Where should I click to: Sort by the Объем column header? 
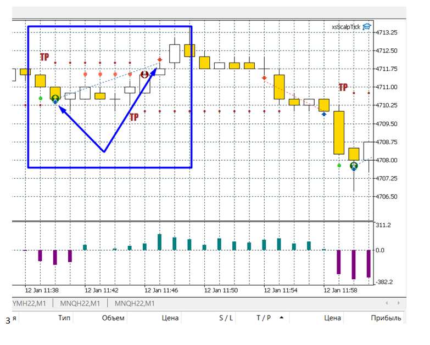click(x=113, y=318)
